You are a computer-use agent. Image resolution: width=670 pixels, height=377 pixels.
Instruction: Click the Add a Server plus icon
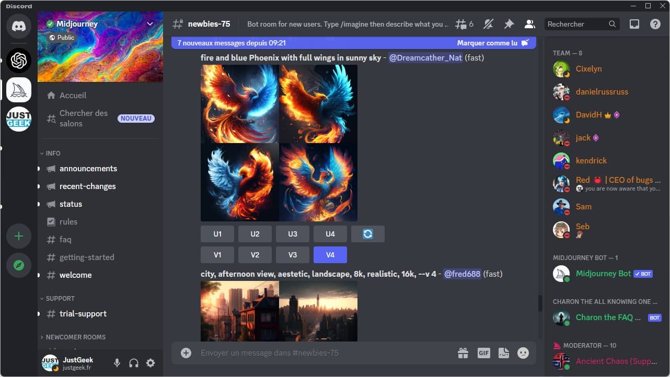[x=19, y=237]
